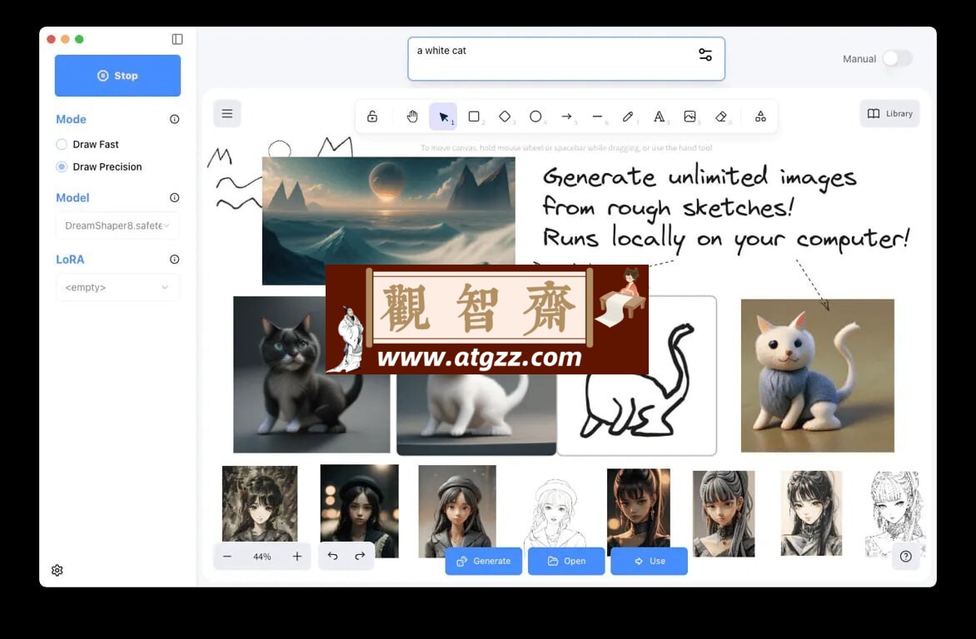This screenshot has width=976, height=639.
Task: Click the Use button
Action: [650, 562]
